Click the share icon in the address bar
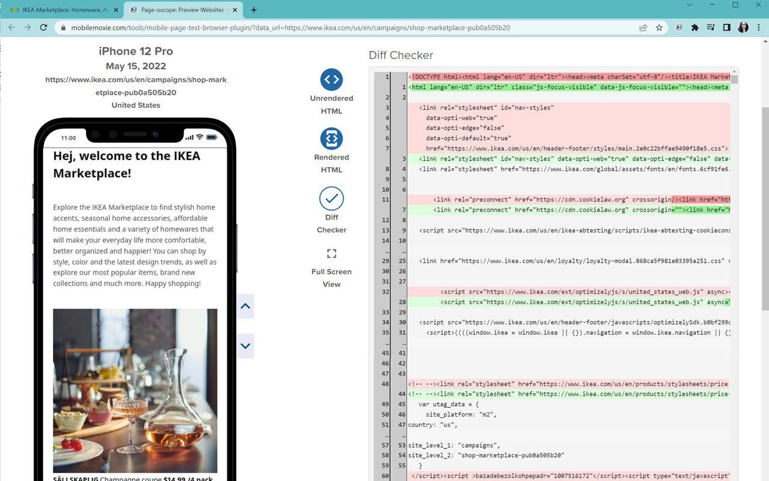Image resolution: width=769 pixels, height=481 pixels. (x=643, y=27)
